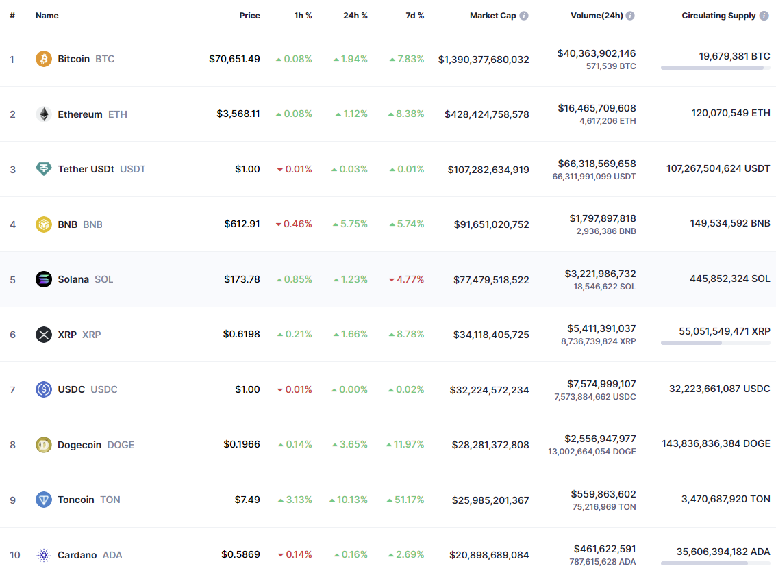This screenshot has width=776, height=581.
Task: Click the Tether USDt logo icon
Action: (44, 169)
